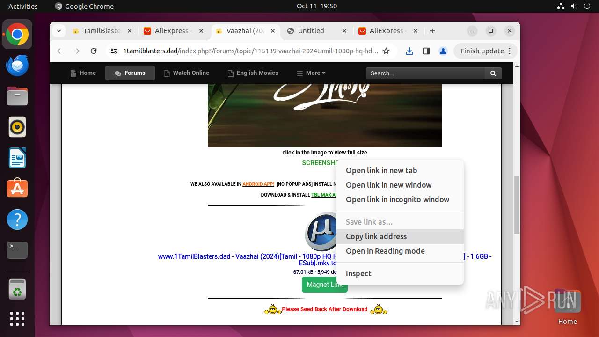Open the Trash in the dock
599x337 pixels.
click(x=17, y=289)
